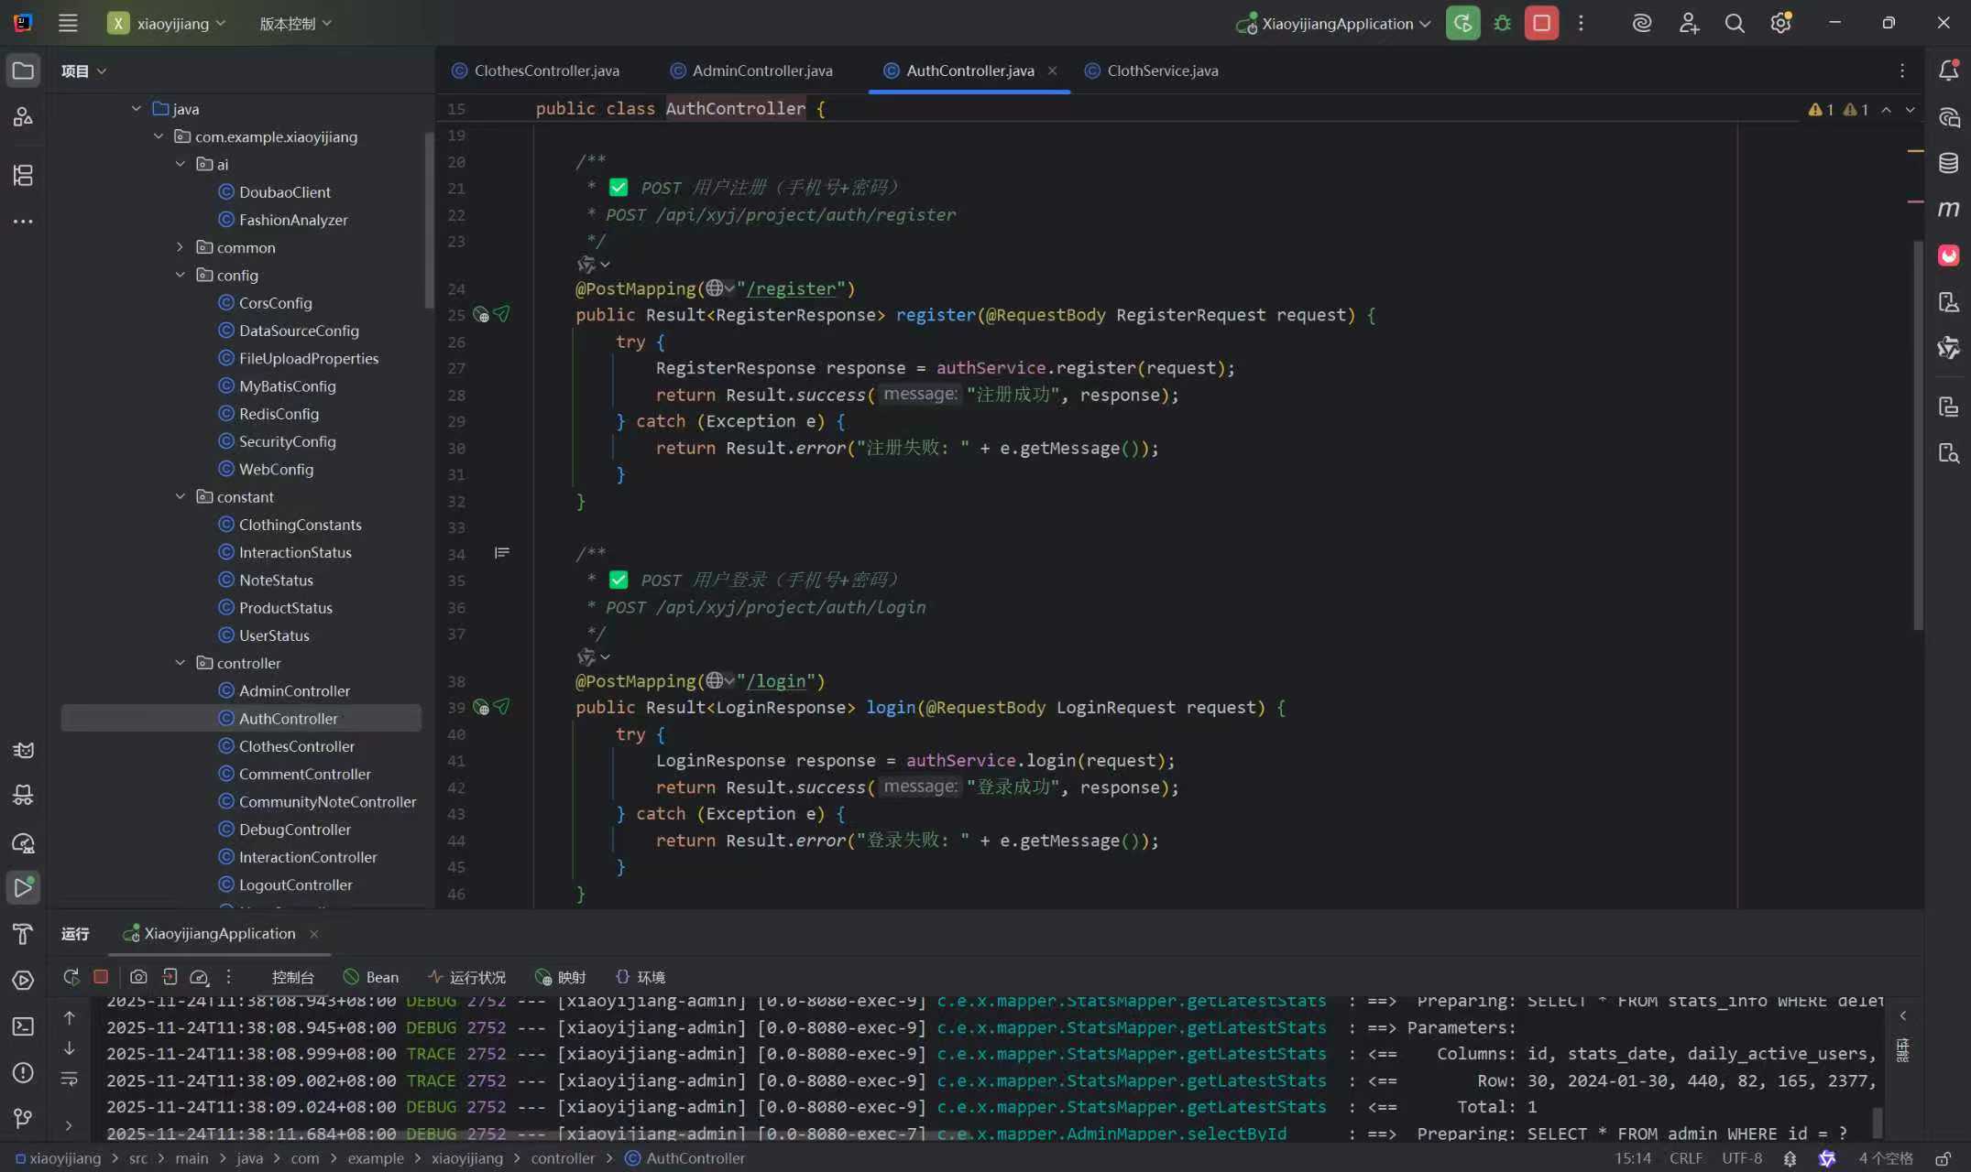Click green checkmark in login comment
The height and width of the screenshot is (1172, 1971).
619,580
